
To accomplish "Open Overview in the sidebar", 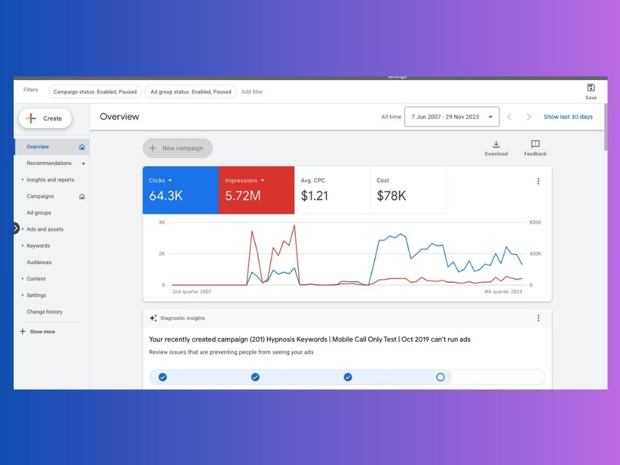I will 52,147.
